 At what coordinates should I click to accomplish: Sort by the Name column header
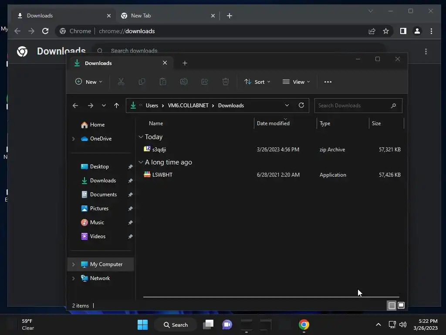[x=156, y=123]
